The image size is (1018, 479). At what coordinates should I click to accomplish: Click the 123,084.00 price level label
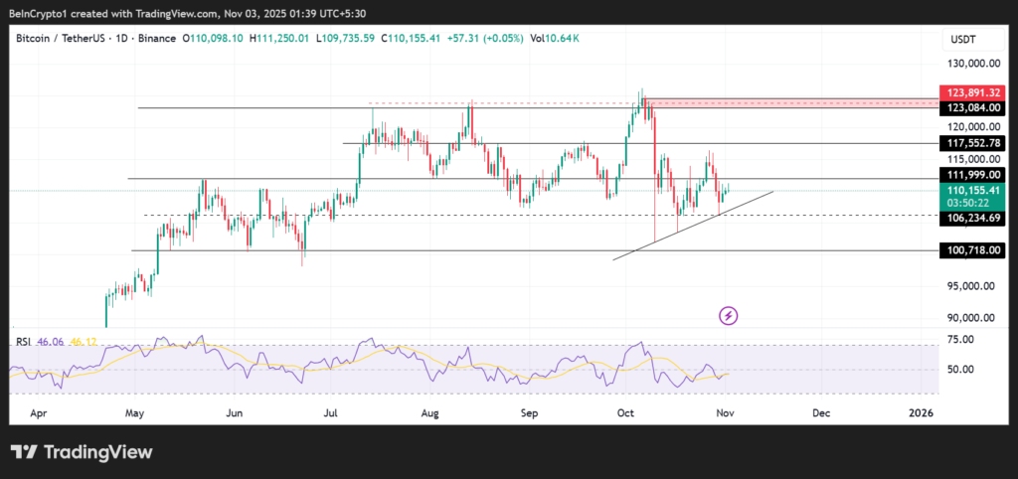(972, 107)
